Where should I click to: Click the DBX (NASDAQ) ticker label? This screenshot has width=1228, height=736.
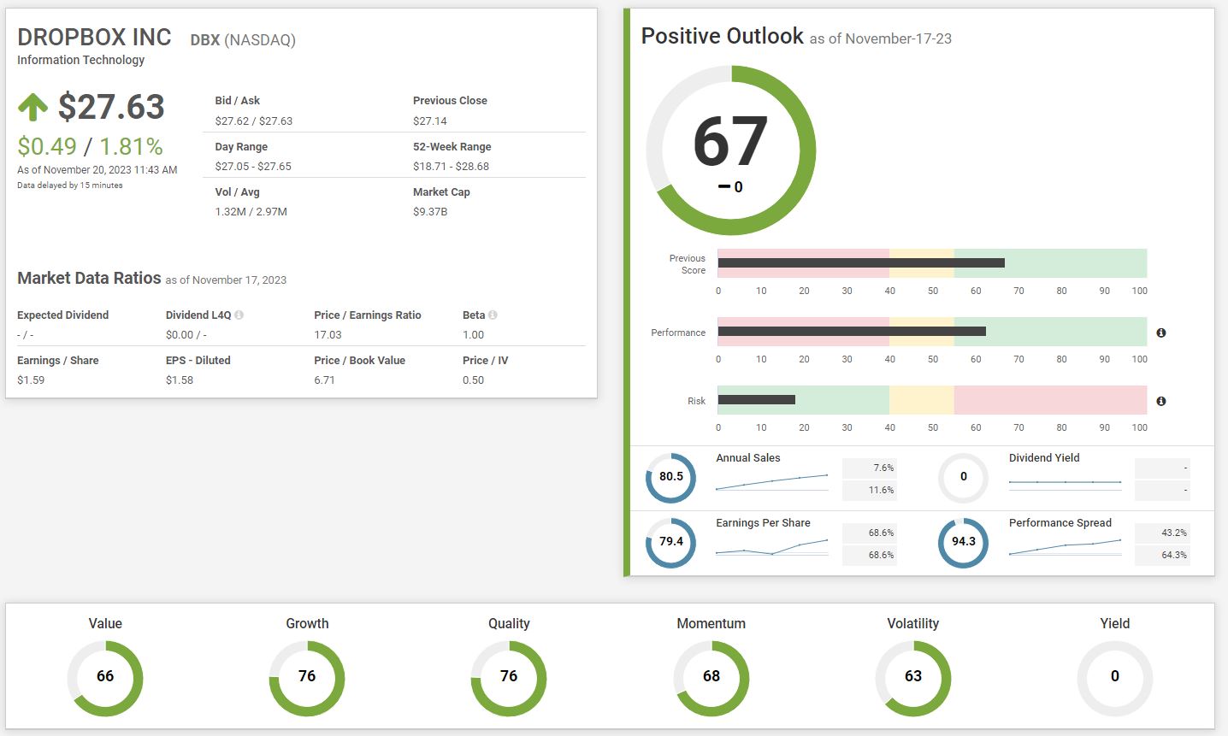pos(243,40)
